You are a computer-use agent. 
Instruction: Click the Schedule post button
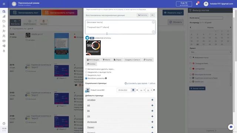coord(26,13)
